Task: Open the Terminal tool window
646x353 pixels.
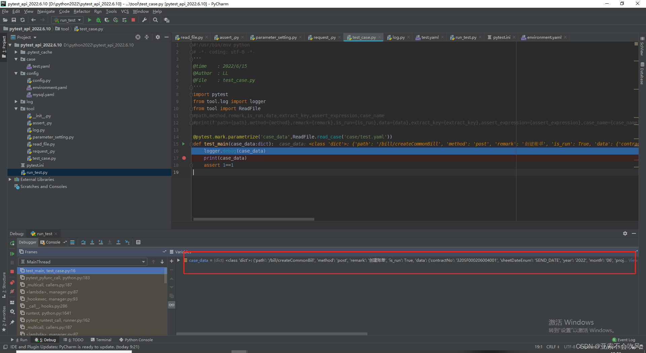Action: pyautogui.click(x=101, y=340)
